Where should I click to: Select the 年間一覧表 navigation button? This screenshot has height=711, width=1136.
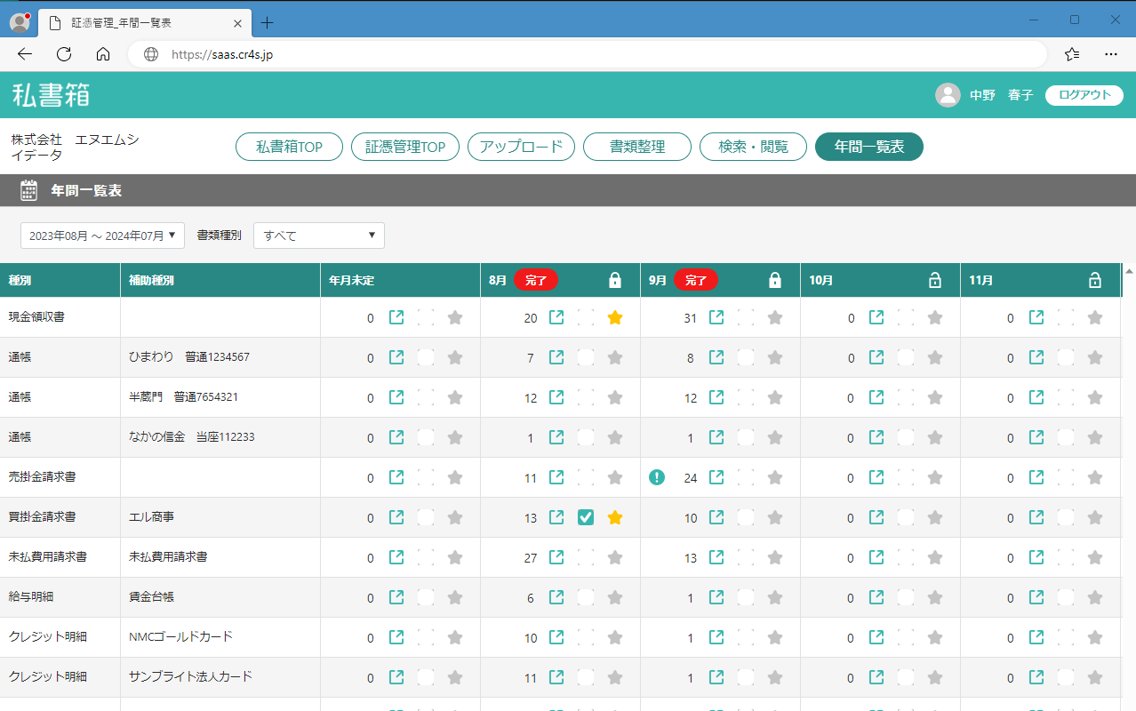coord(869,147)
